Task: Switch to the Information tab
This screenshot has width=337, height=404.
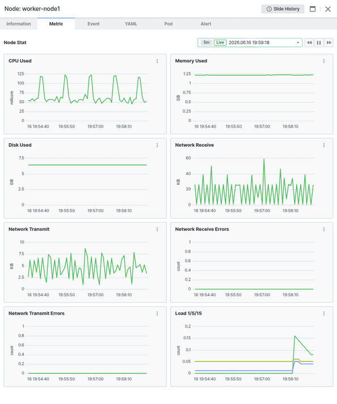Action: pos(19,24)
